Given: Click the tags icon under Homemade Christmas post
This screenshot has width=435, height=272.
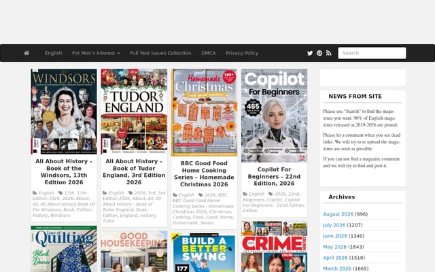Looking at the screenshot, I should click(x=201, y=195).
